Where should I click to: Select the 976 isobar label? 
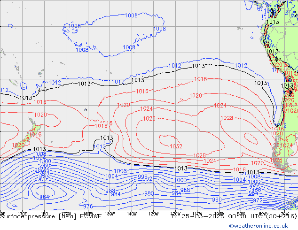[88, 206]
